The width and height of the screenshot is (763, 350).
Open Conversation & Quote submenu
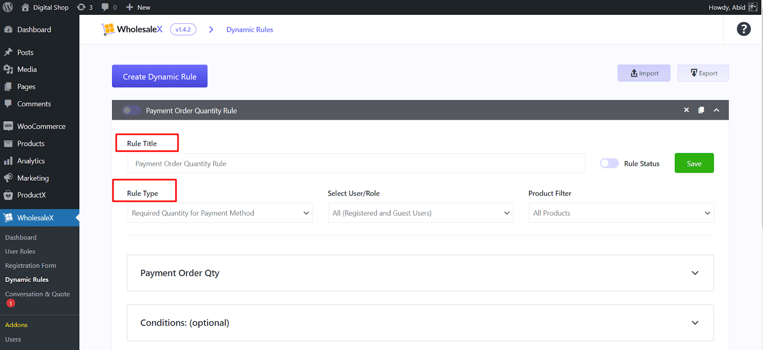click(x=37, y=294)
